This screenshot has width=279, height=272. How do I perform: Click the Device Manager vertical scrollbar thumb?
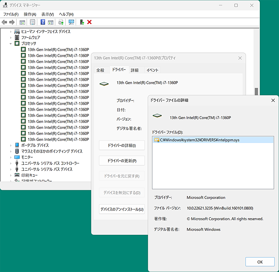click(x=256, y=91)
